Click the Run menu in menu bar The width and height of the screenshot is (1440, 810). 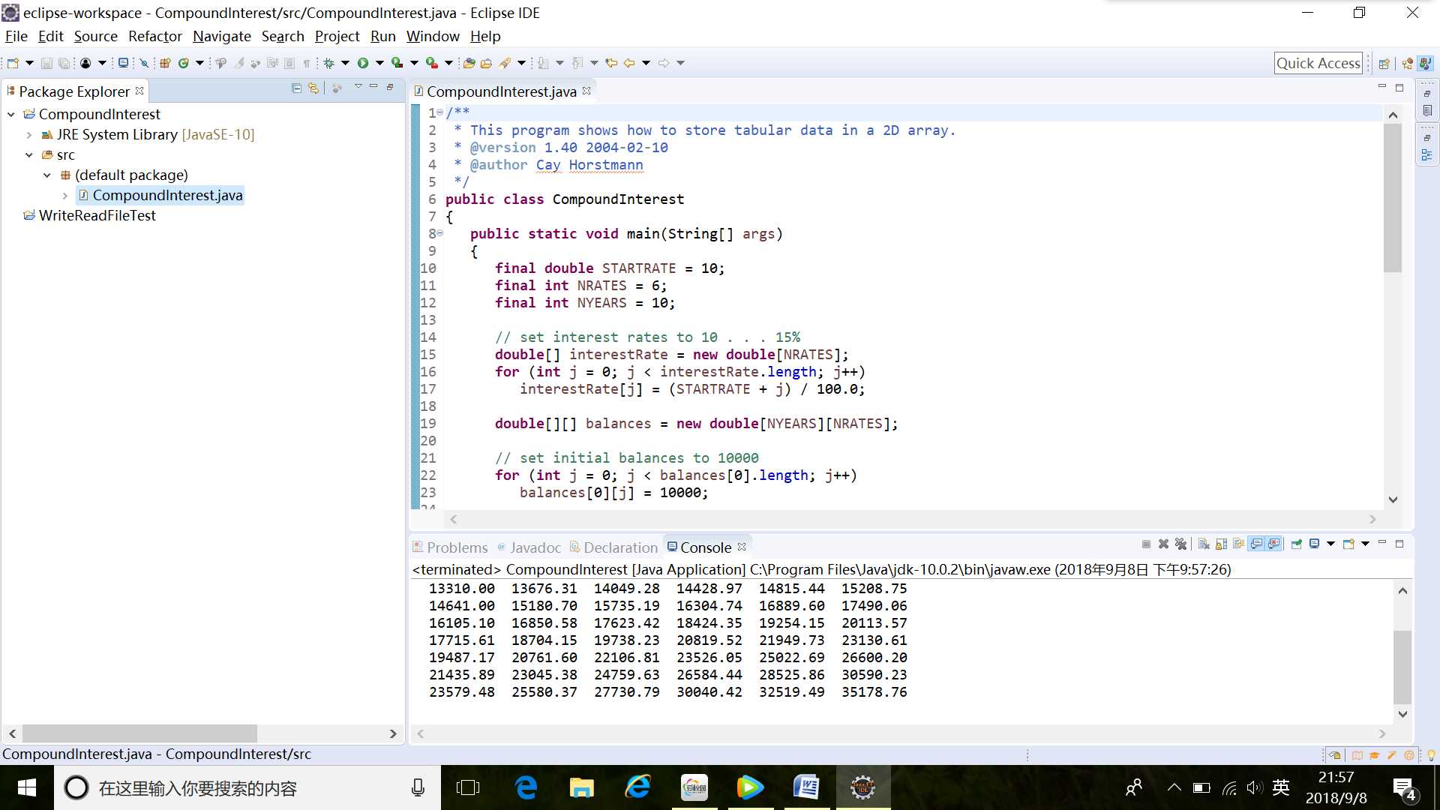click(x=382, y=37)
